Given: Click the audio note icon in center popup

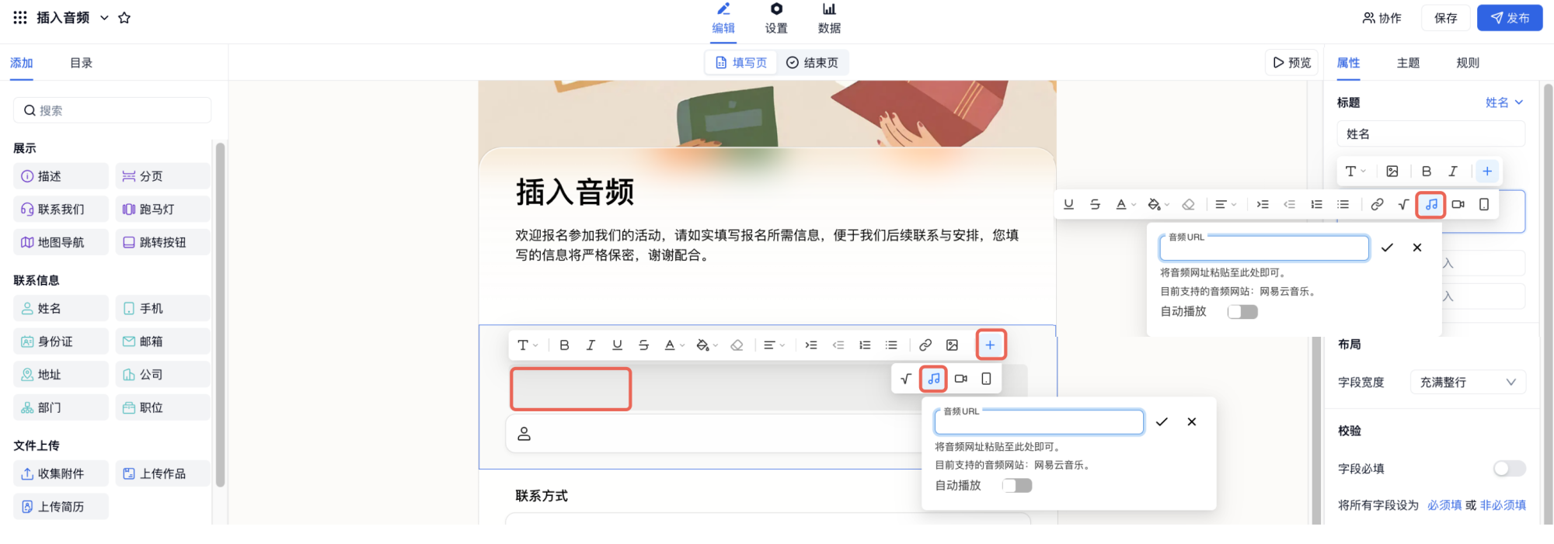Looking at the screenshot, I should (x=934, y=379).
